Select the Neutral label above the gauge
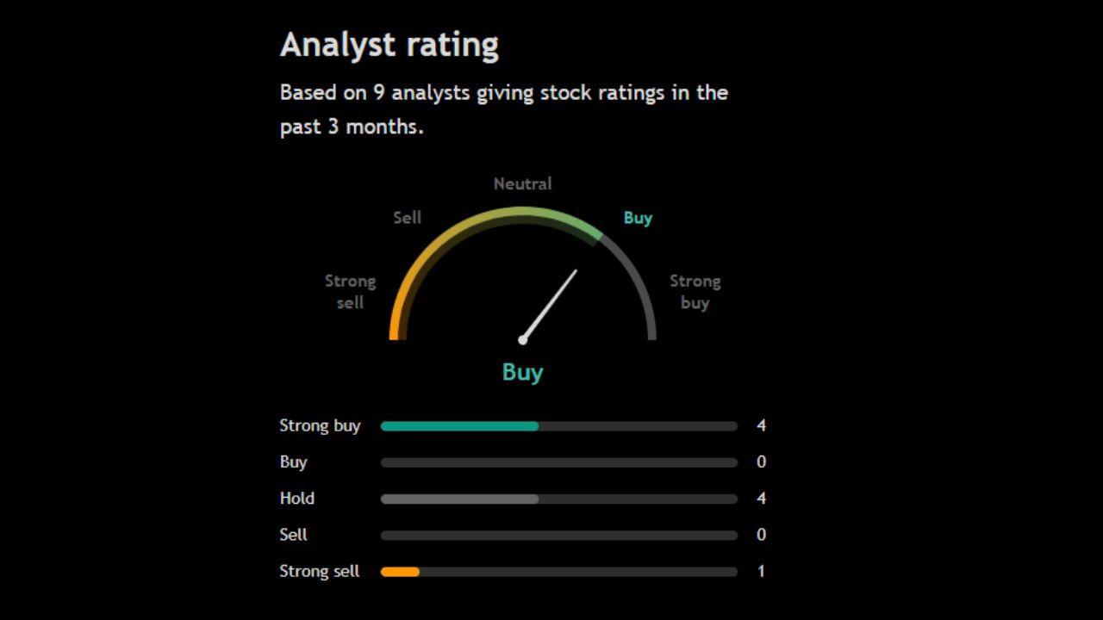Viewport: 1103px width, 620px height. click(522, 183)
